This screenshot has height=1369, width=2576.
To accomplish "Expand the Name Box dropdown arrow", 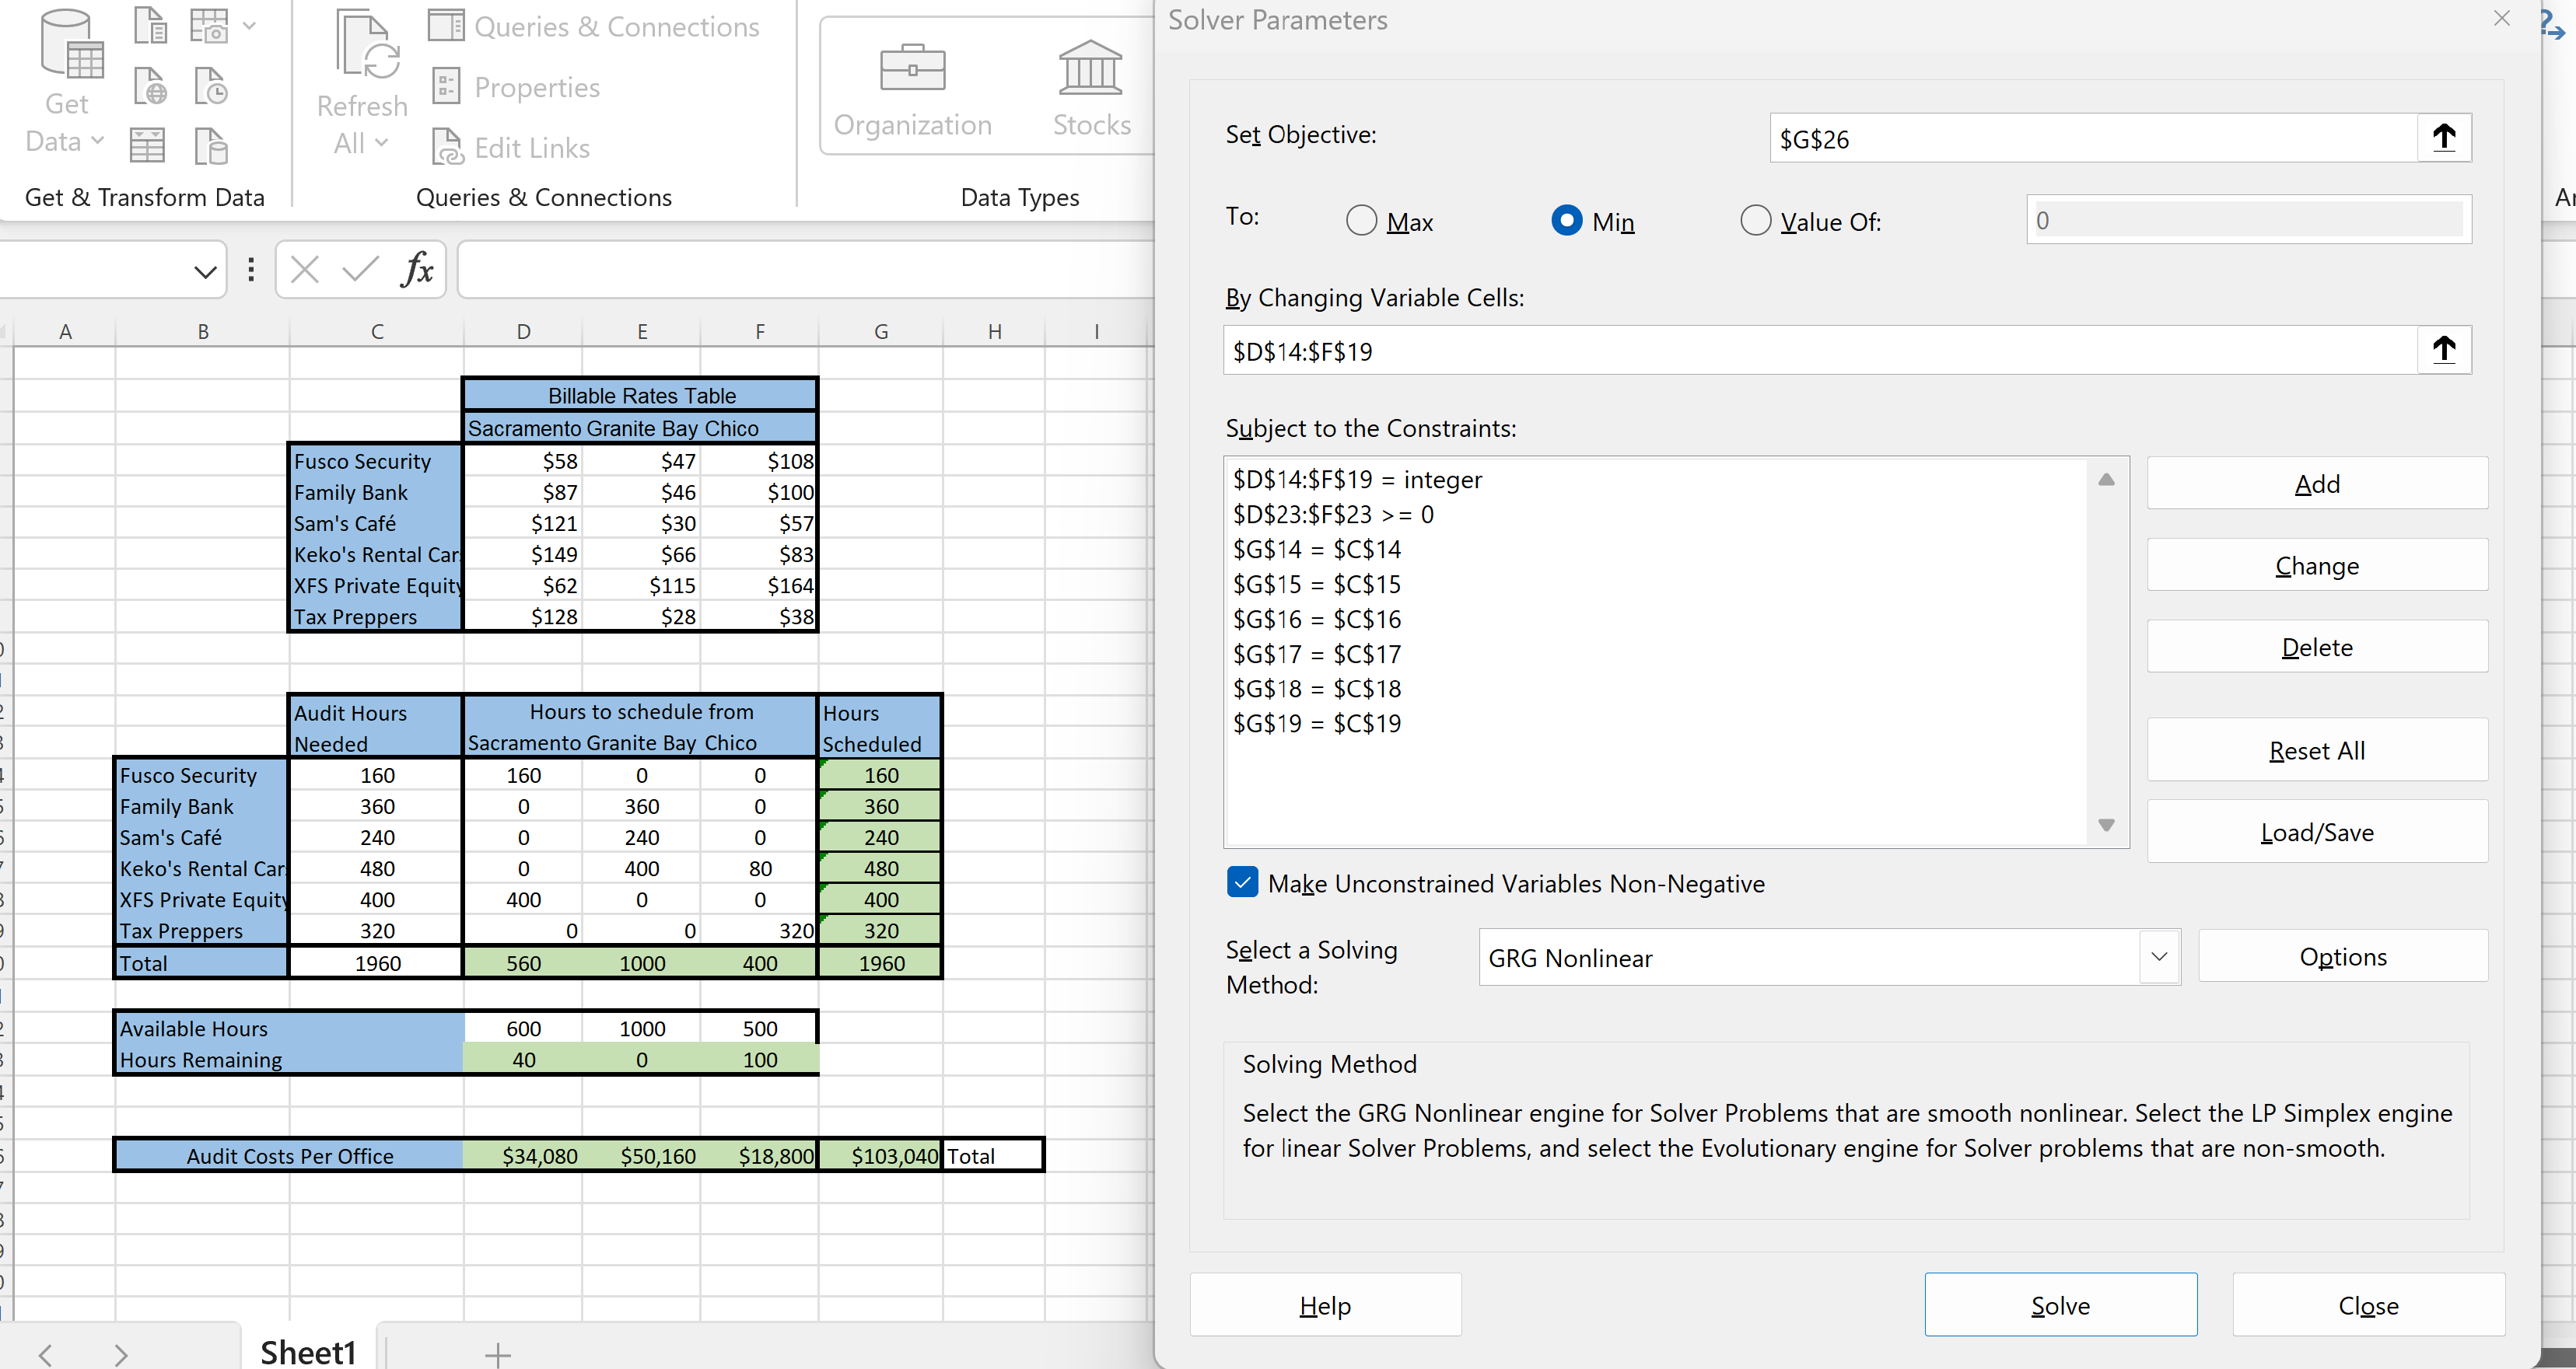I will (205, 271).
